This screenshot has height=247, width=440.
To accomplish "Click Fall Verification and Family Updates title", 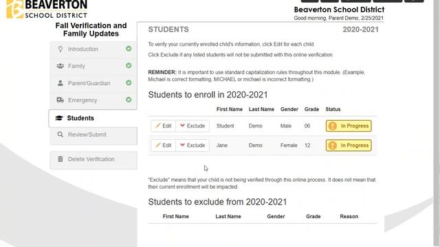I will (x=91, y=30).
